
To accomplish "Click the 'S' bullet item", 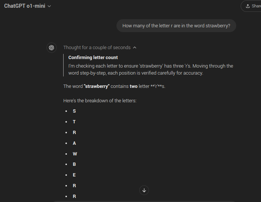I will coord(74,111).
